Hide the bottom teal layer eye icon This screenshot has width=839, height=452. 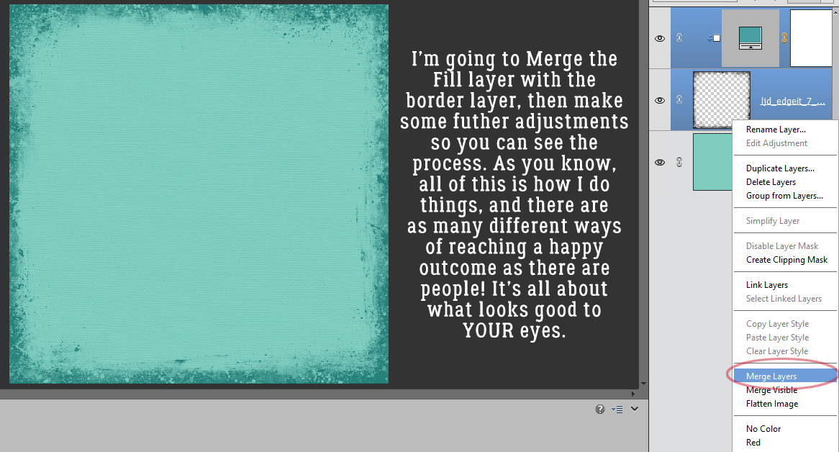tap(660, 163)
